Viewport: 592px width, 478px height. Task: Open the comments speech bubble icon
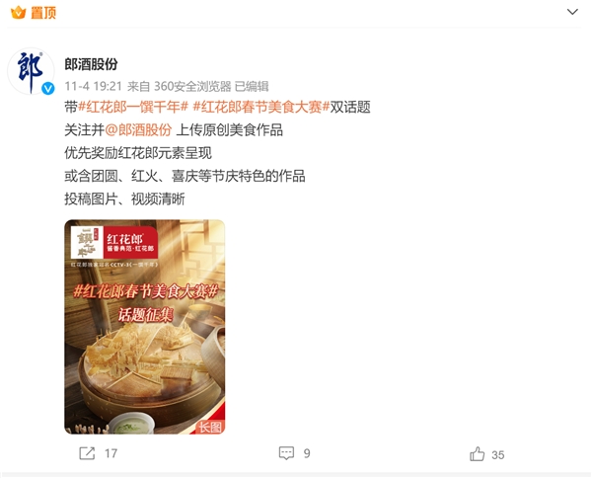[286, 452]
